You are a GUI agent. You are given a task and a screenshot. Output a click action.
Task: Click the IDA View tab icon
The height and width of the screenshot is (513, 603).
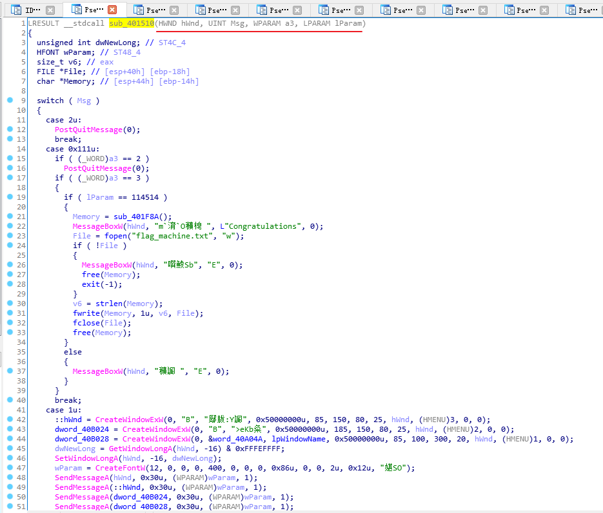(x=17, y=10)
